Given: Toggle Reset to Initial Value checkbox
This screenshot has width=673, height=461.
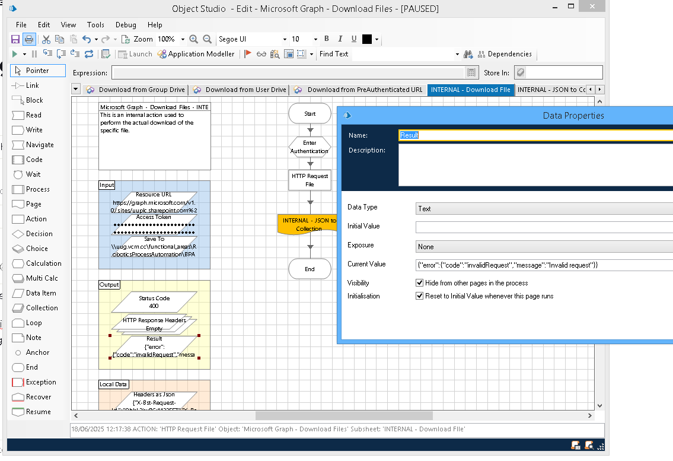Looking at the screenshot, I should click(x=420, y=296).
